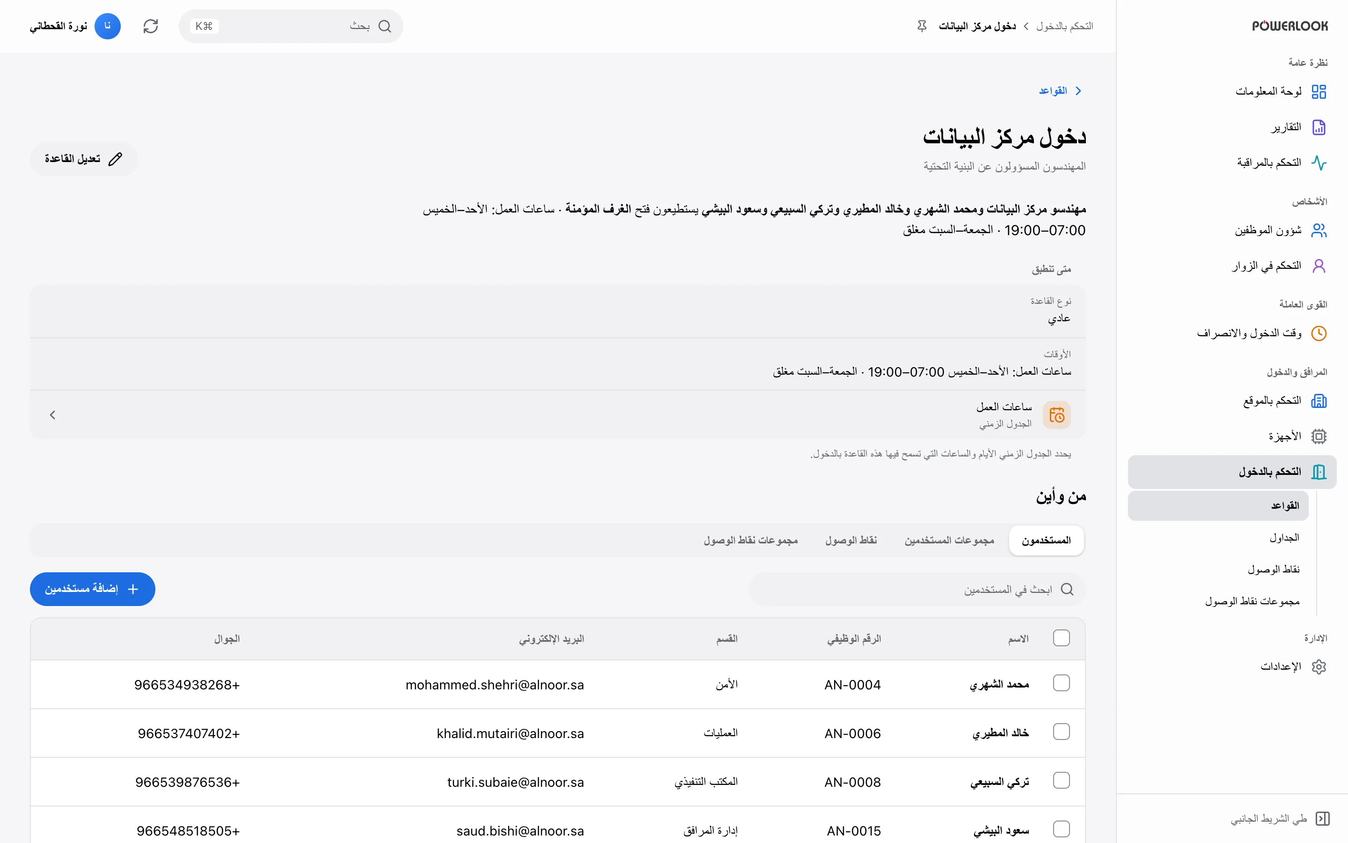Check the row for محمد الشهري
Screen dimensions: 1348x843
pyautogui.click(x=1061, y=684)
